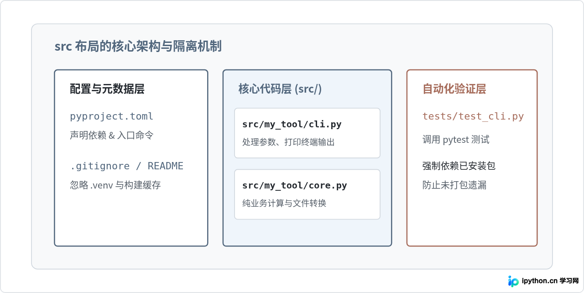Select the heading '自动化验证层'

coord(454,89)
